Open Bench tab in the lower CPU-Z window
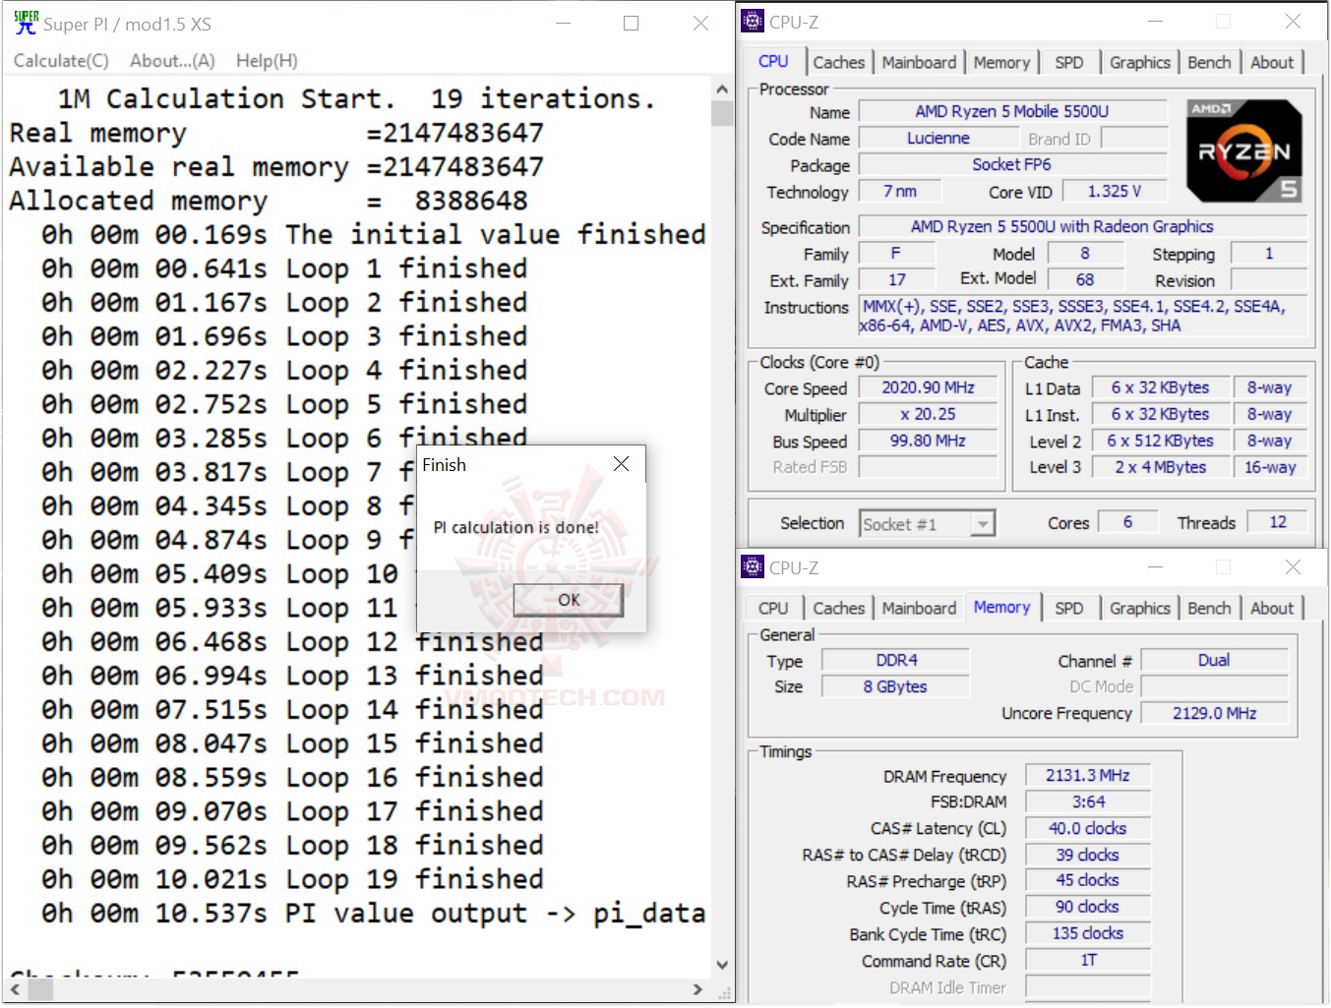Image resolution: width=1331 pixels, height=1008 pixels. 1209,608
